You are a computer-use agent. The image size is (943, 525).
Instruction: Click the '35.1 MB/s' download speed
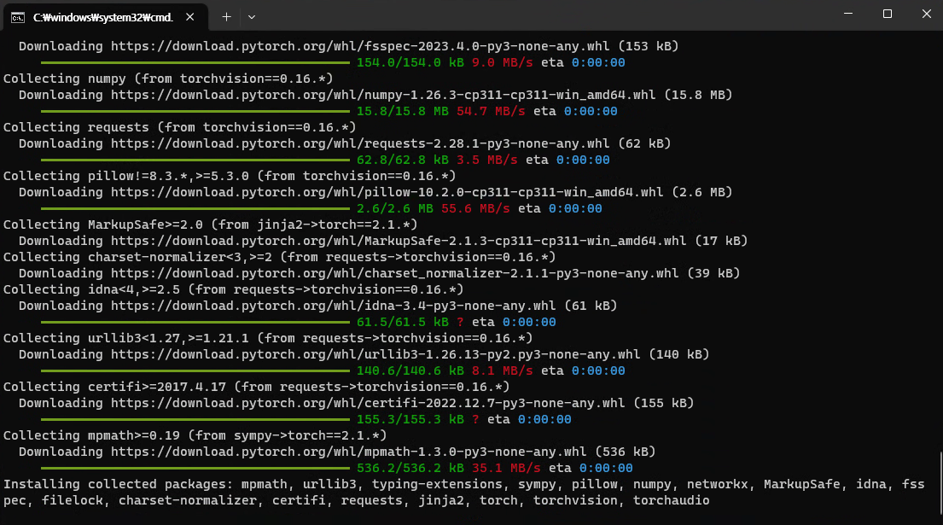tap(506, 469)
